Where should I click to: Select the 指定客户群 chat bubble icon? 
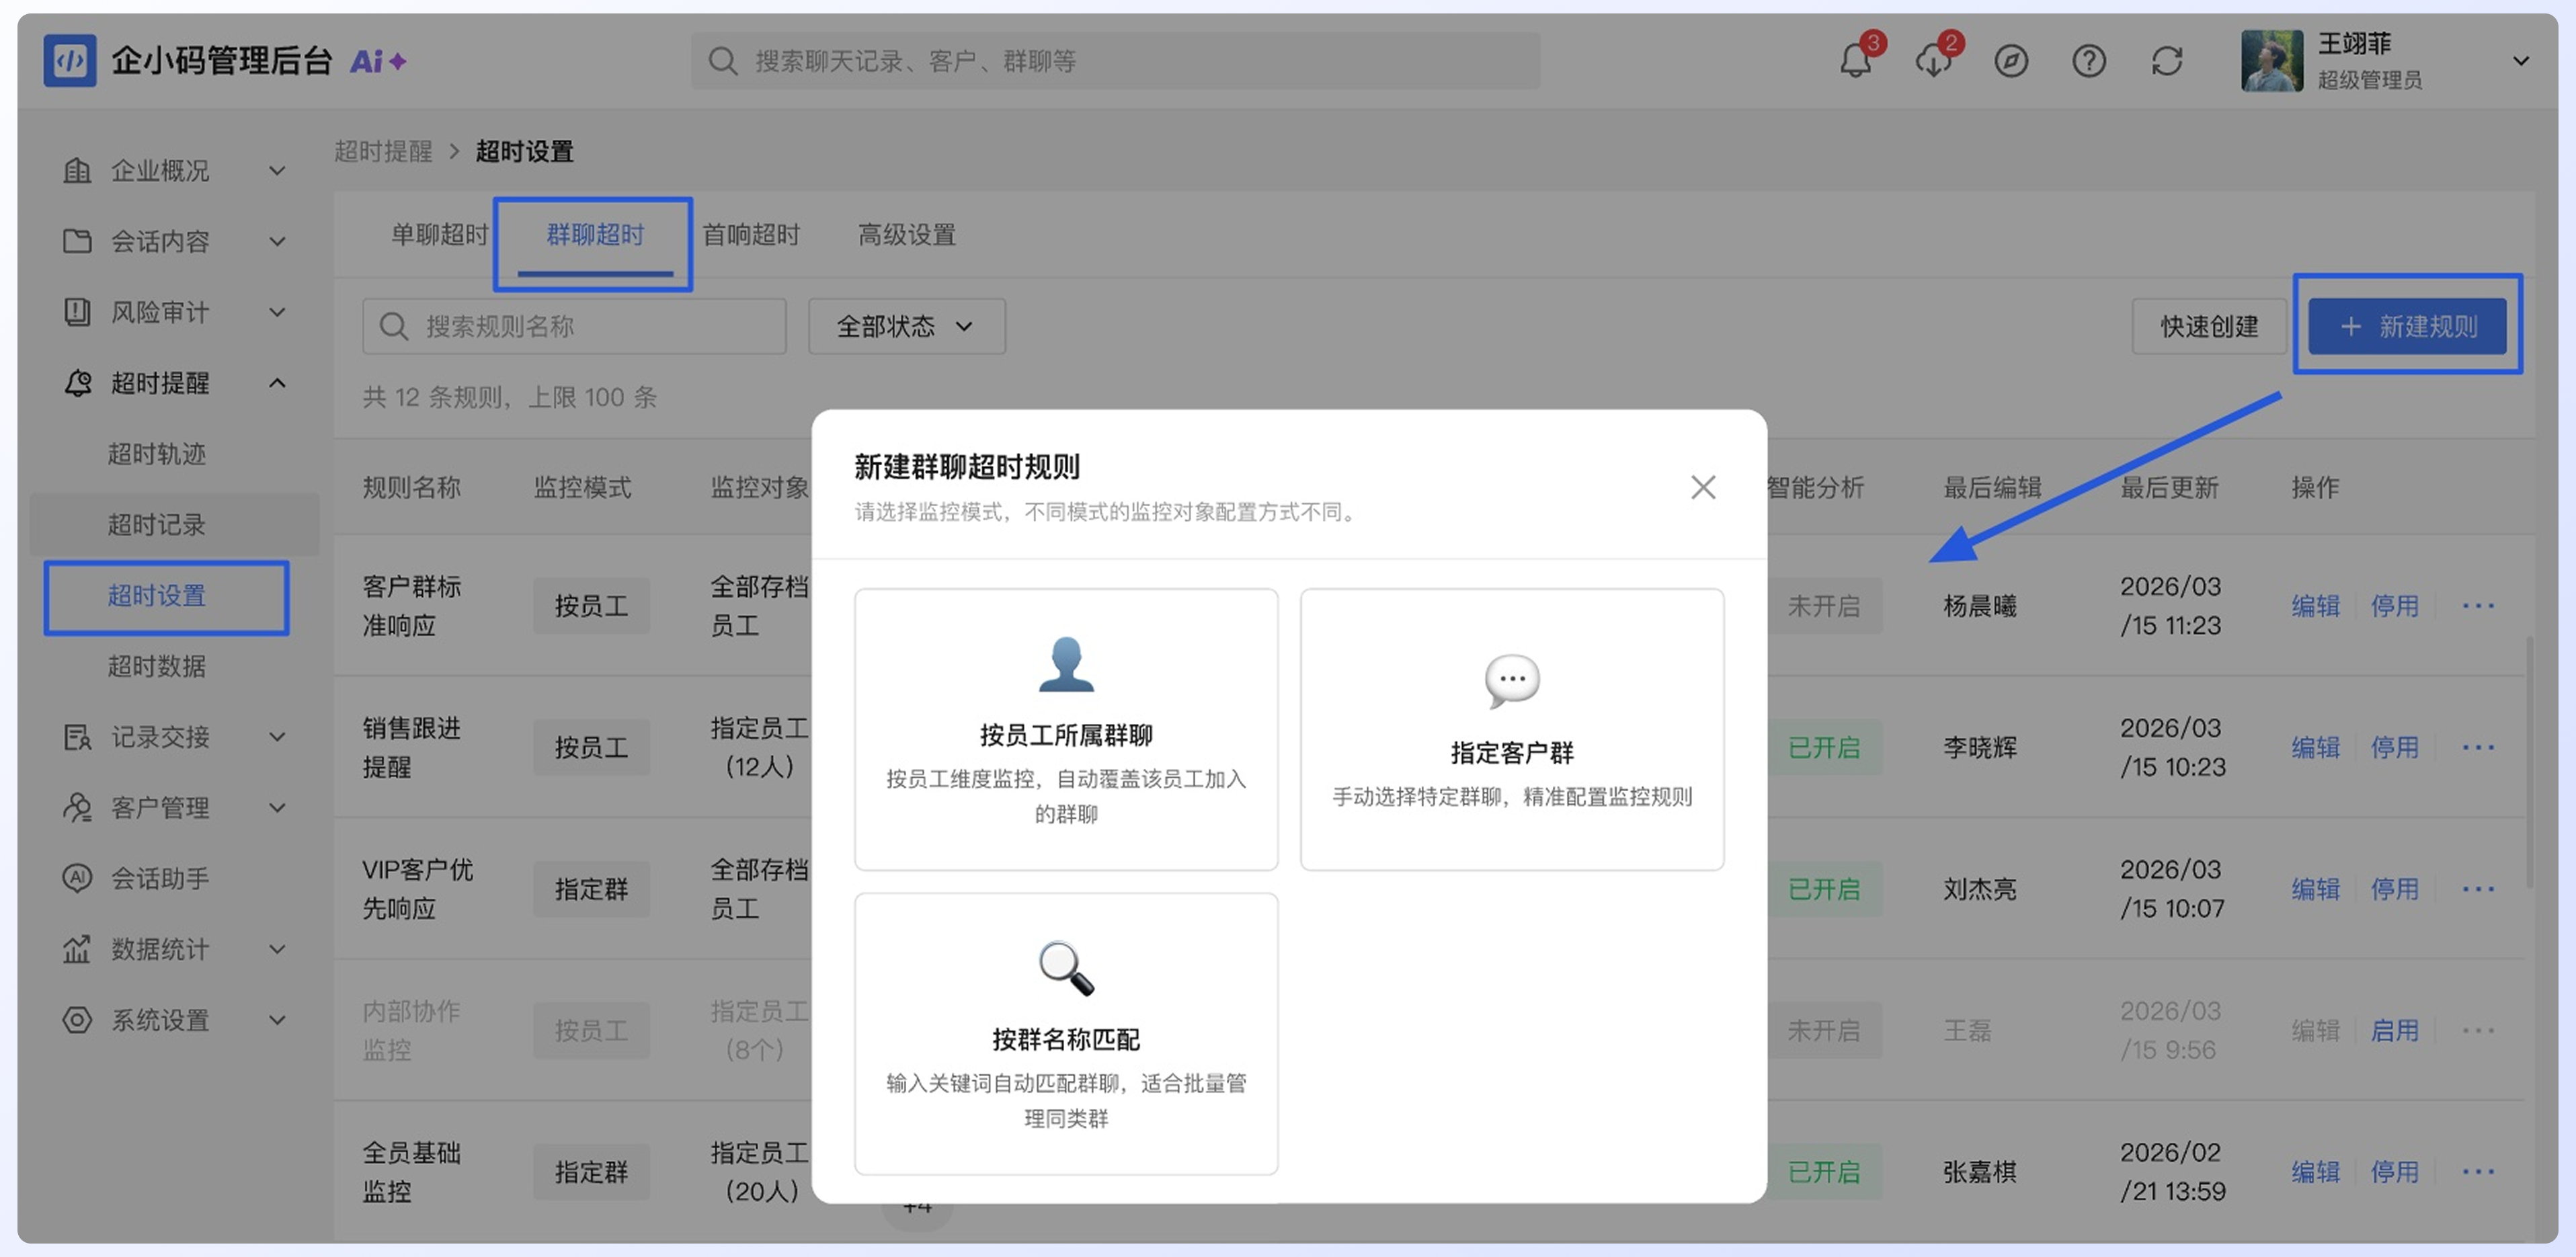(x=1512, y=681)
